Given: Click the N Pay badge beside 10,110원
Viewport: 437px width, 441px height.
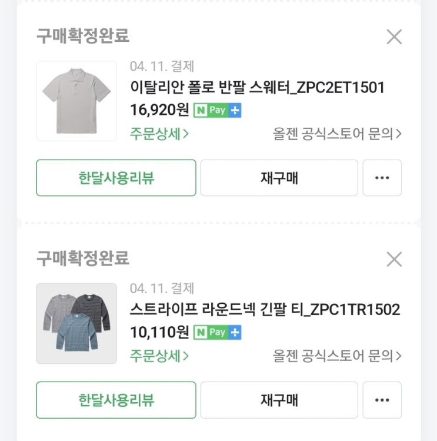Looking at the screenshot, I should [x=217, y=333].
